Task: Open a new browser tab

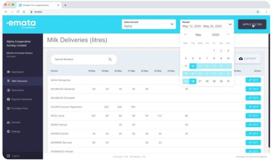Action: (x=65, y=5)
